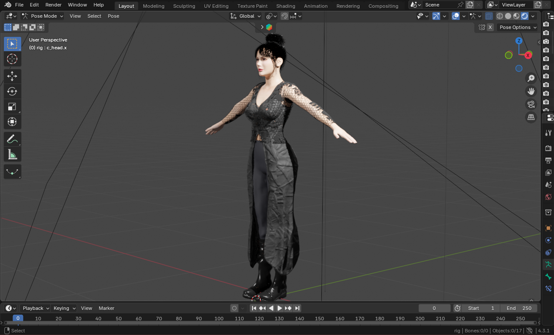Open the Bone properties tab
This screenshot has width=554, height=335.
click(548, 277)
